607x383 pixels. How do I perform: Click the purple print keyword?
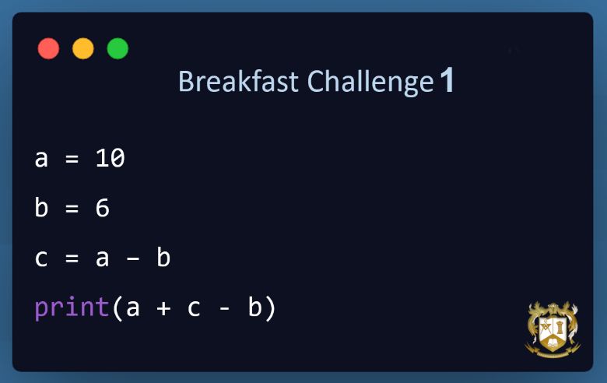[72, 308]
